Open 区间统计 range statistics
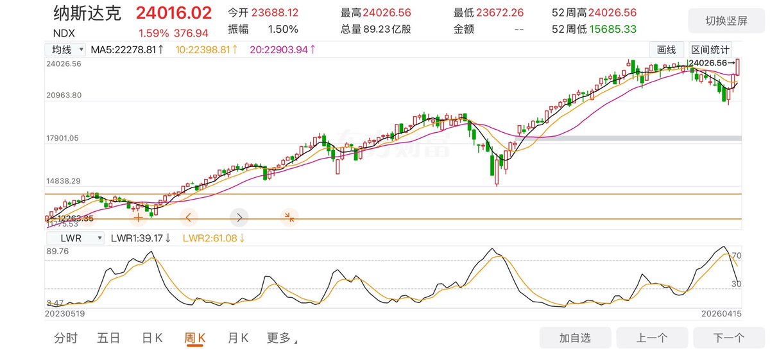The width and height of the screenshot is (770, 355). click(710, 50)
